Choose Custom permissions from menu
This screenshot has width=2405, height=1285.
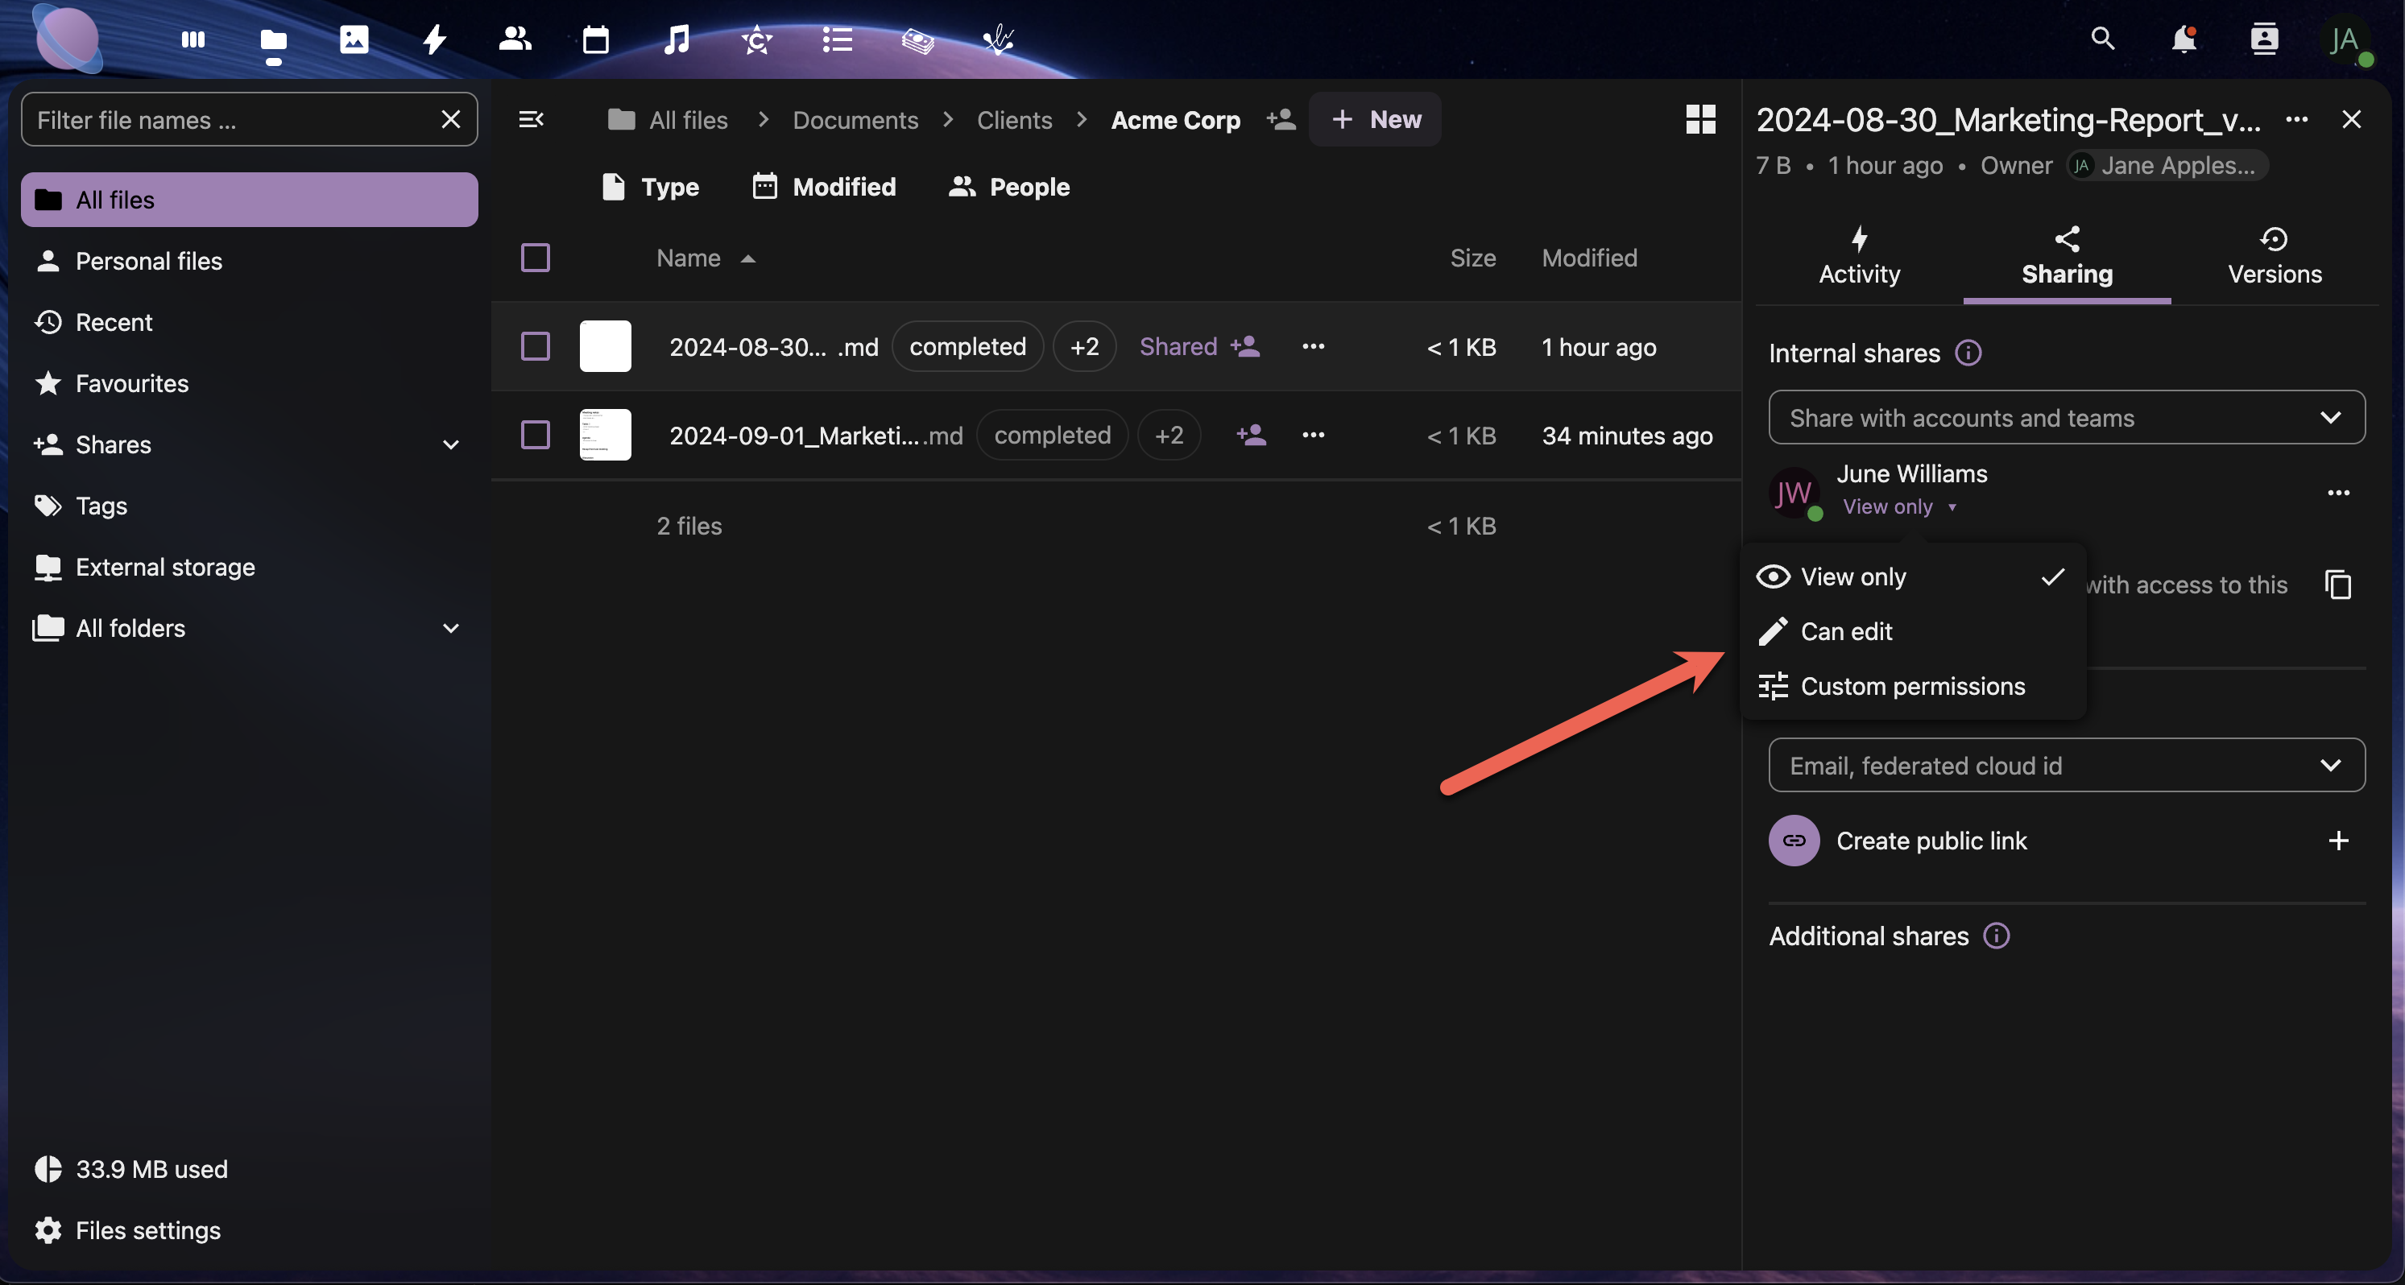point(1912,687)
